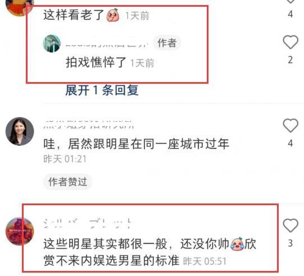
Task: Open the red autumn-trees avatar profile
Action: point(20,231)
